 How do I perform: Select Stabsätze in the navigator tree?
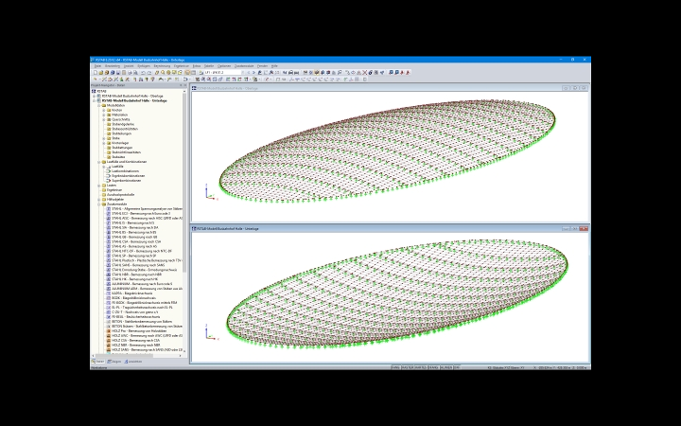pos(118,157)
